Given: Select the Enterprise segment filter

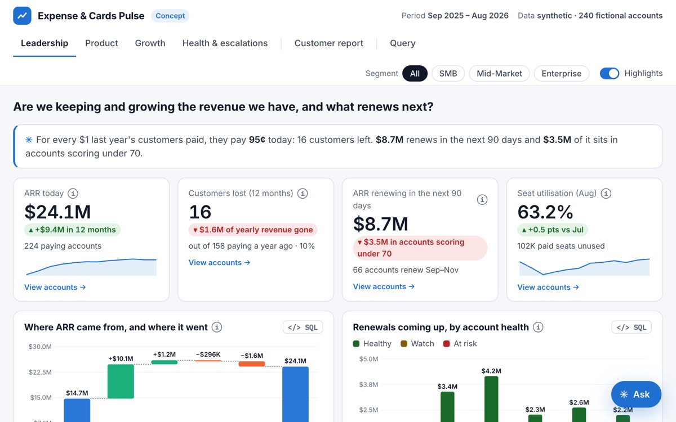Looking at the screenshot, I should [562, 74].
